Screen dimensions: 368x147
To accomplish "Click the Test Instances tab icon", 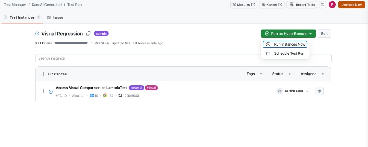I will (x=6, y=17).
